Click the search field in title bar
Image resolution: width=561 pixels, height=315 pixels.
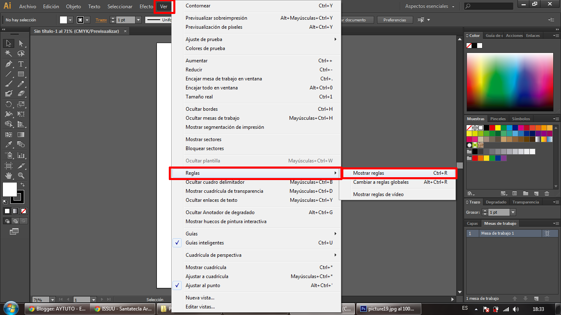[x=489, y=6]
